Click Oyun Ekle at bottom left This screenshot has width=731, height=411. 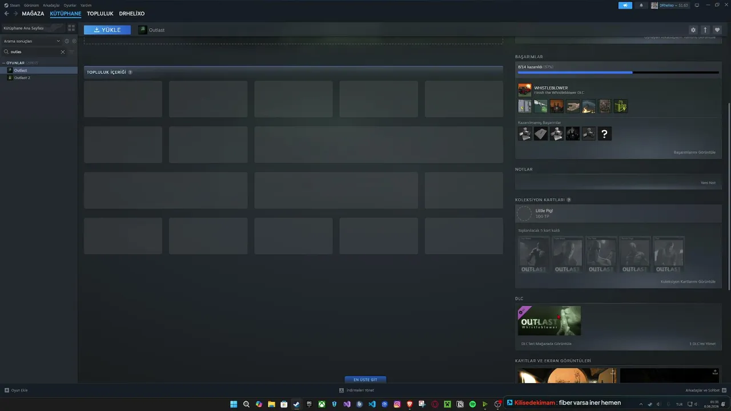(16, 390)
